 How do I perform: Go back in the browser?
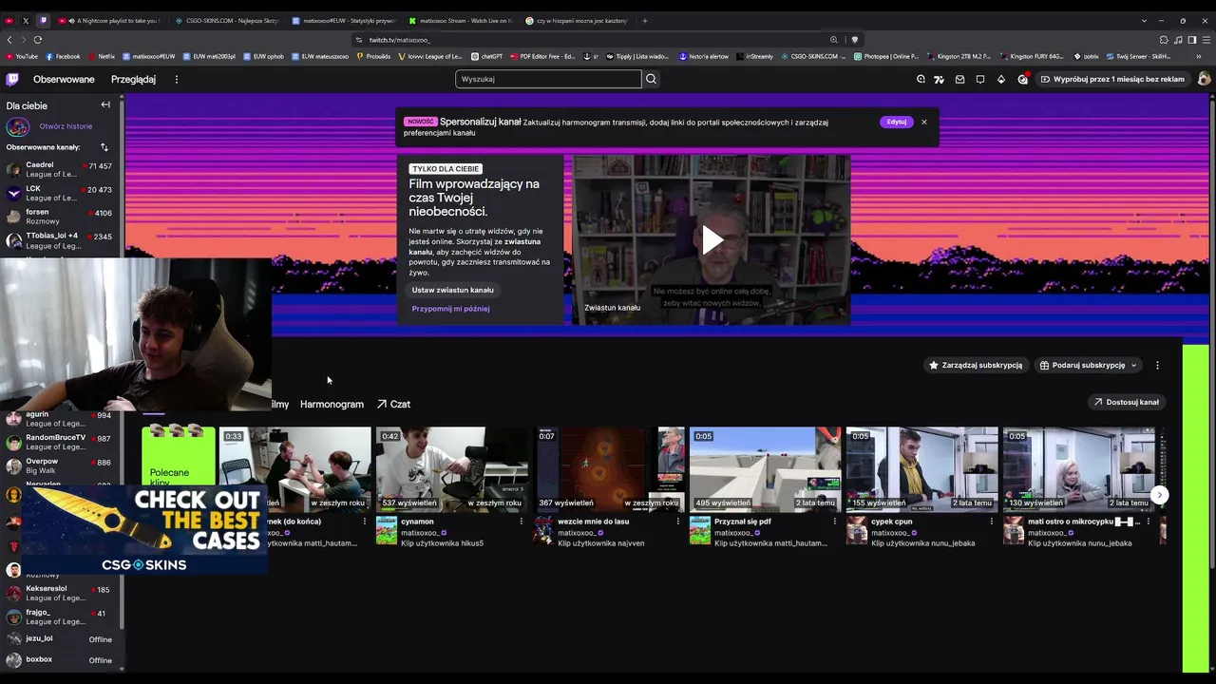pos(9,40)
